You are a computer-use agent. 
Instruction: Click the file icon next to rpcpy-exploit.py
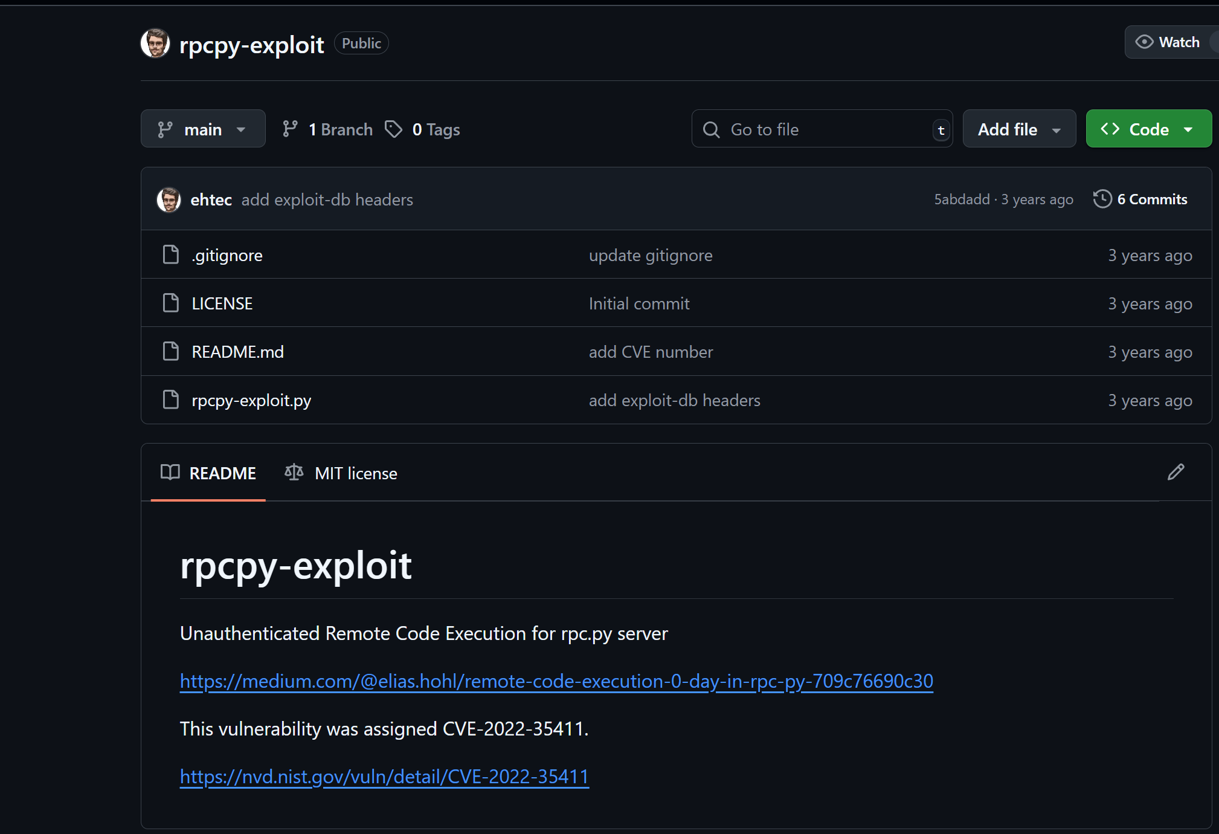[171, 400]
